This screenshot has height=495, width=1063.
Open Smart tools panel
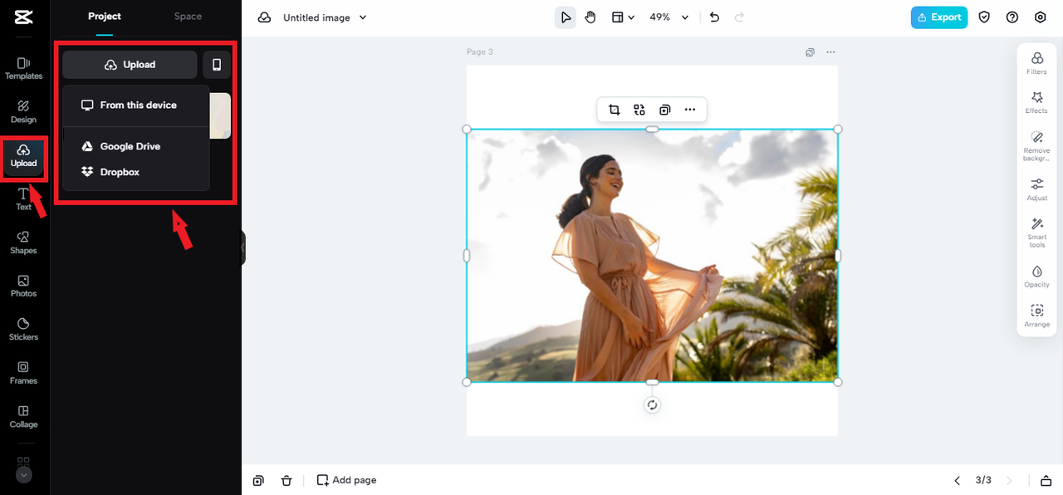(x=1036, y=233)
